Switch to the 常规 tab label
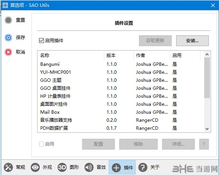The width and height of the screenshot is (219, 175). coord(20,167)
